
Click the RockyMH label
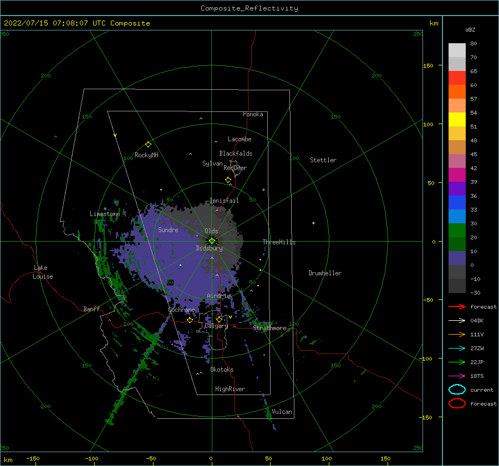point(146,155)
